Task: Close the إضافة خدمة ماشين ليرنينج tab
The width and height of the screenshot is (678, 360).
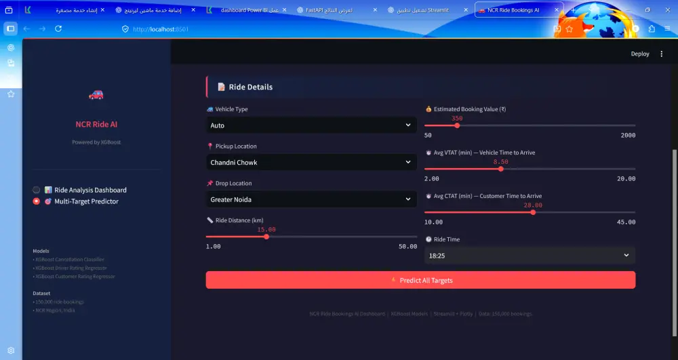Action: (x=193, y=10)
